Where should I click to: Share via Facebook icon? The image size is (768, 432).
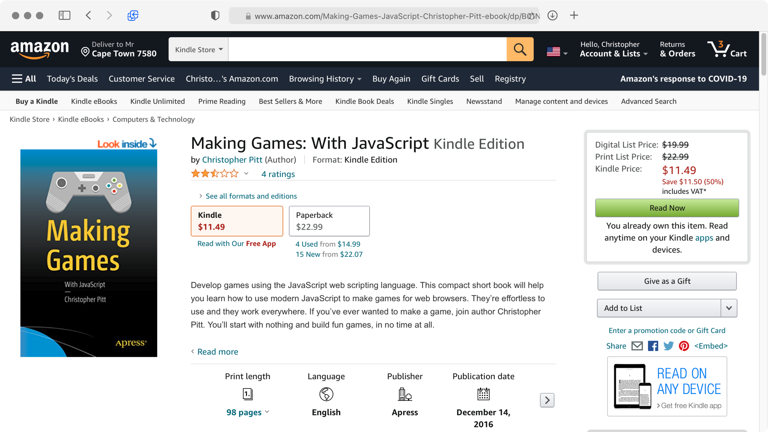pyautogui.click(x=653, y=346)
